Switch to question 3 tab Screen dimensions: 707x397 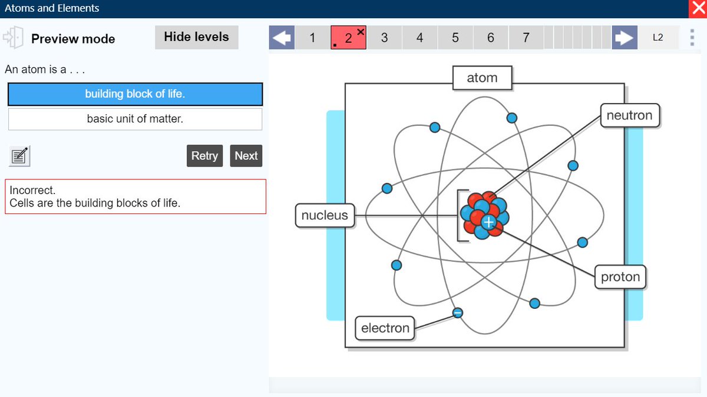coord(384,37)
